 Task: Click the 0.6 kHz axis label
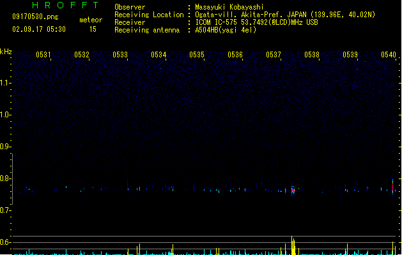coord(5,242)
